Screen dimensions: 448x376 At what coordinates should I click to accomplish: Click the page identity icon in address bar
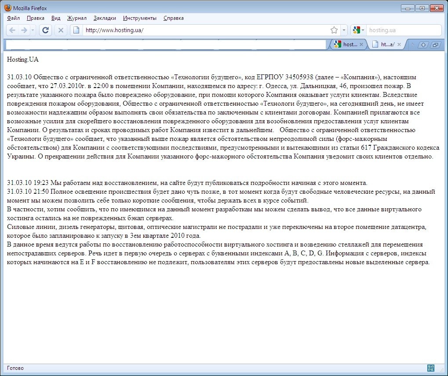pyautogui.click(x=76, y=30)
